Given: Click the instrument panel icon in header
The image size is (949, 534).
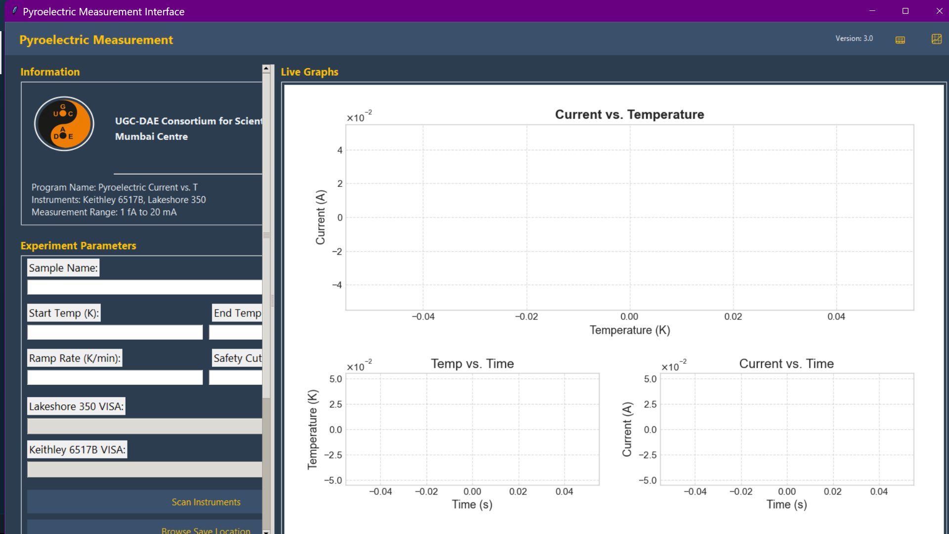Looking at the screenshot, I should 900,40.
